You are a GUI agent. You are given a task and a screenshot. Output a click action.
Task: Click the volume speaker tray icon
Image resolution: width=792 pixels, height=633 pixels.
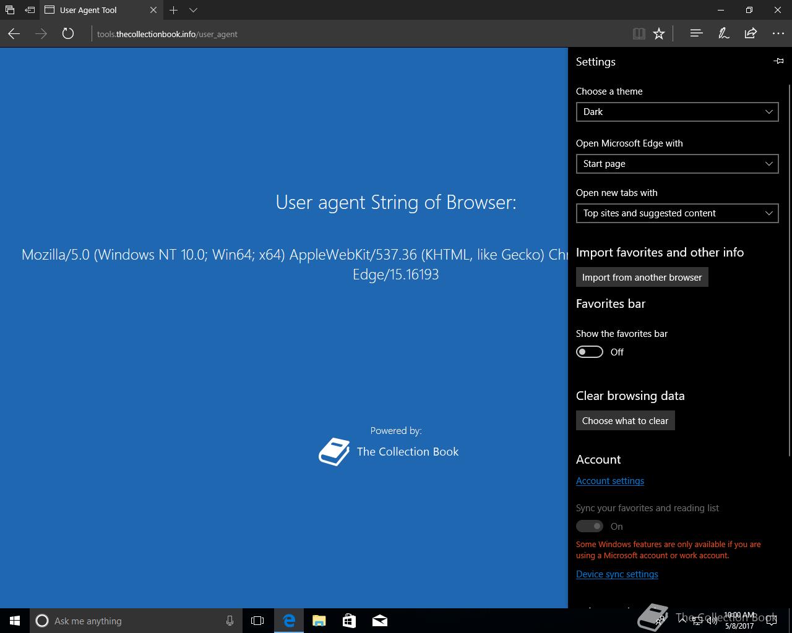(712, 621)
